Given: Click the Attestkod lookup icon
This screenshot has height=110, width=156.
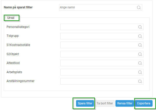Looking at the screenshot, I should (140, 63).
